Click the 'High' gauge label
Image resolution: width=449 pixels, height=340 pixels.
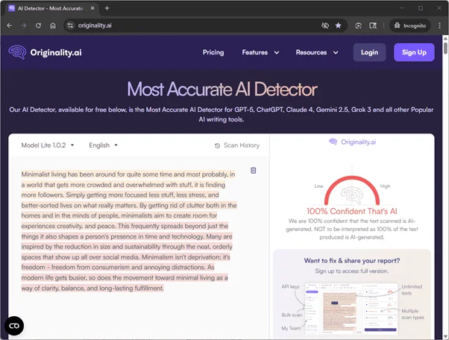coord(385,186)
